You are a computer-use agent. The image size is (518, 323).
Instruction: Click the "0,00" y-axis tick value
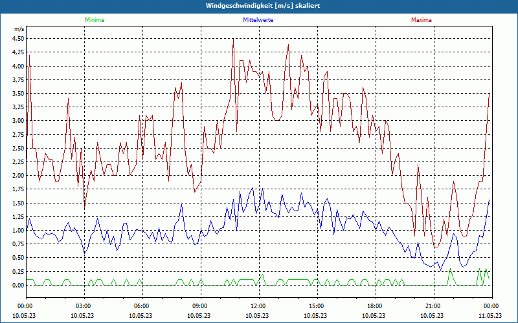(x=19, y=285)
